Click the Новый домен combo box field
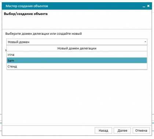Image resolution: width=154 pixels, height=139 pixels. 77,42
